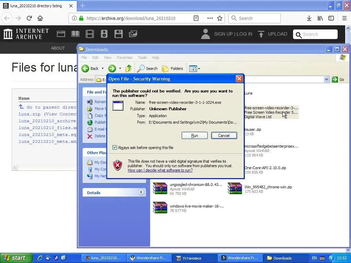Click the green padlock connection icon
Screen dimensions: 351x263
click(x=81, y=18)
